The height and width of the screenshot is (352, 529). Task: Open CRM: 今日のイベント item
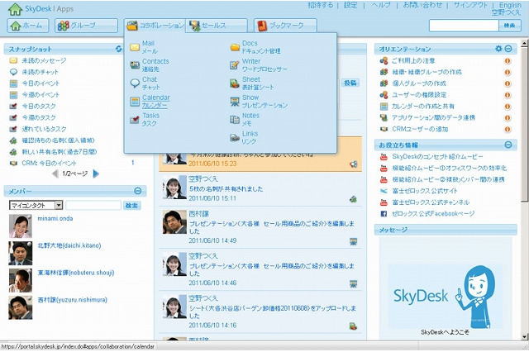50,163
